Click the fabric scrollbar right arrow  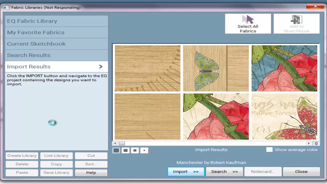click(x=309, y=144)
